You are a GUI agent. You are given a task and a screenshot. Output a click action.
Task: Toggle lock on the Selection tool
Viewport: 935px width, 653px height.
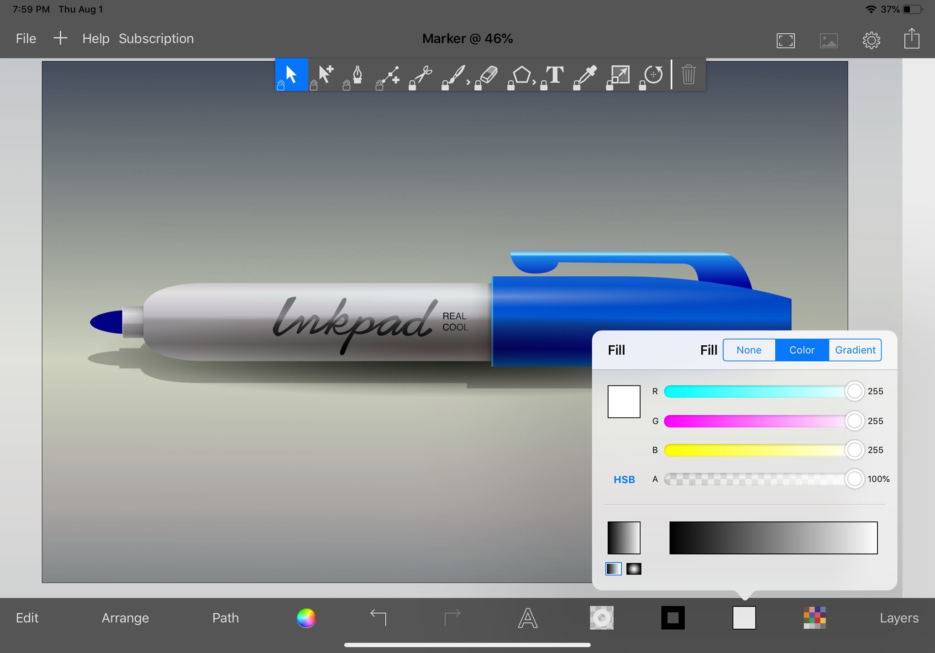point(281,85)
